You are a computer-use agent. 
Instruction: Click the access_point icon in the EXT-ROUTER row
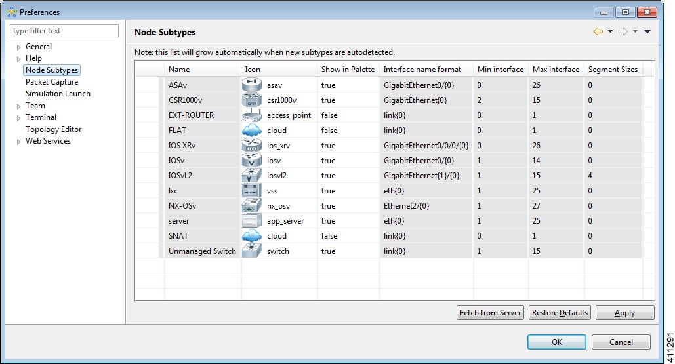[x=252, y=115]
